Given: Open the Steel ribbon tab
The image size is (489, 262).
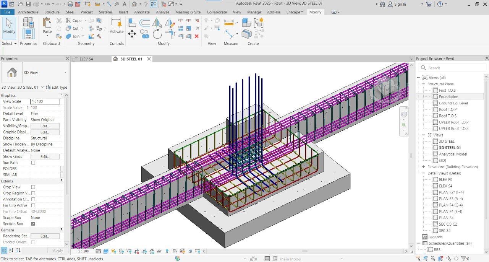Looking at the screenshot, I should coord(70,12).
